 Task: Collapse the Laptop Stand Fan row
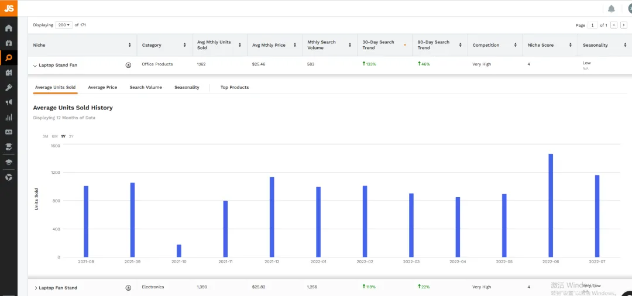click(x=35, y=66)
